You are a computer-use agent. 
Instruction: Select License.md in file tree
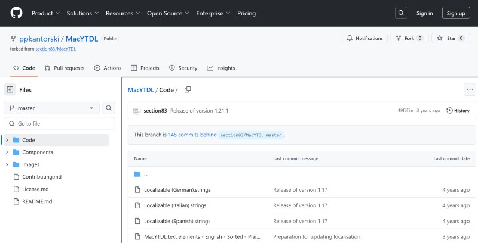(x=35, y=189)
